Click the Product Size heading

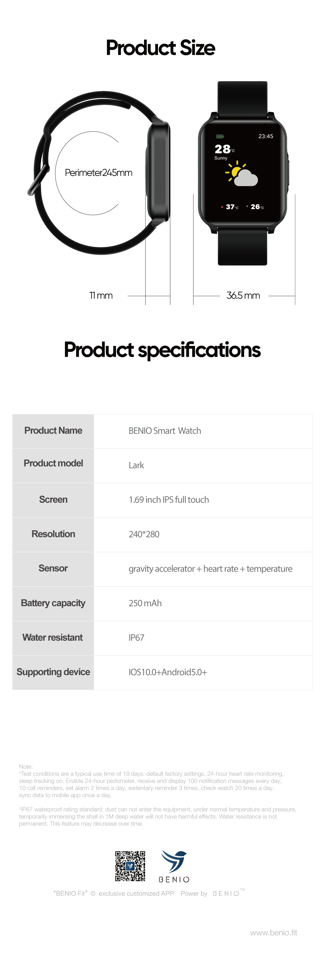pos(160,48)
